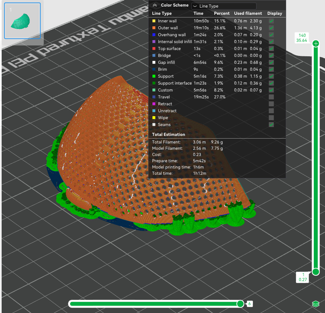Click the Unretract light blue swatch

154,111
